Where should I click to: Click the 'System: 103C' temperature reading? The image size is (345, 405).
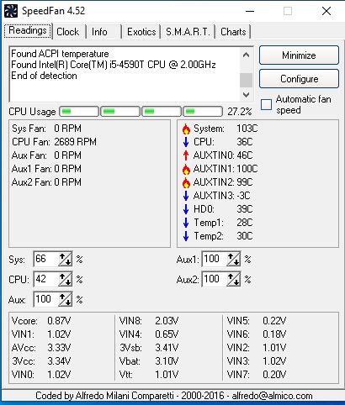click(226, 129)
